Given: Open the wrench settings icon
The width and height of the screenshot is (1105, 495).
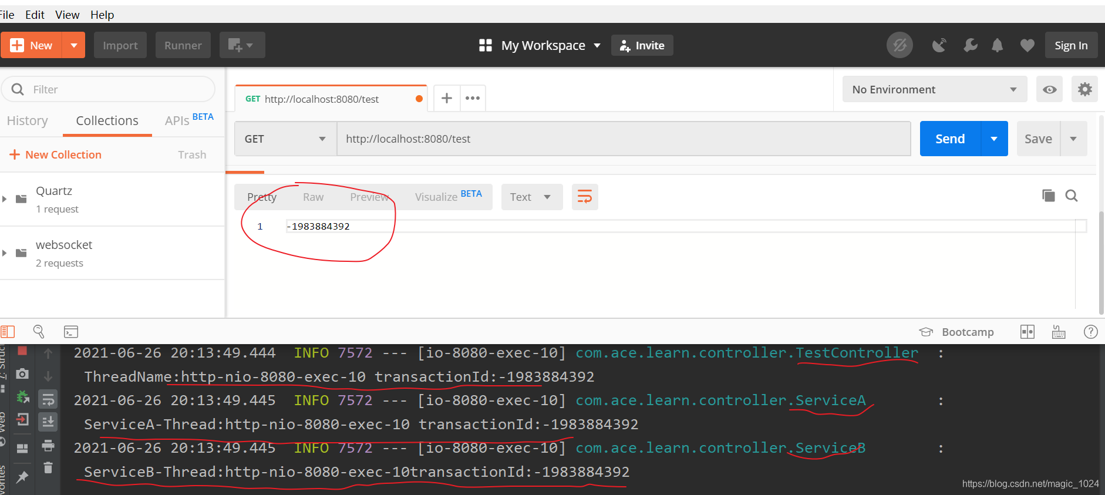Looking at the screenshot, I should (971, 45).
